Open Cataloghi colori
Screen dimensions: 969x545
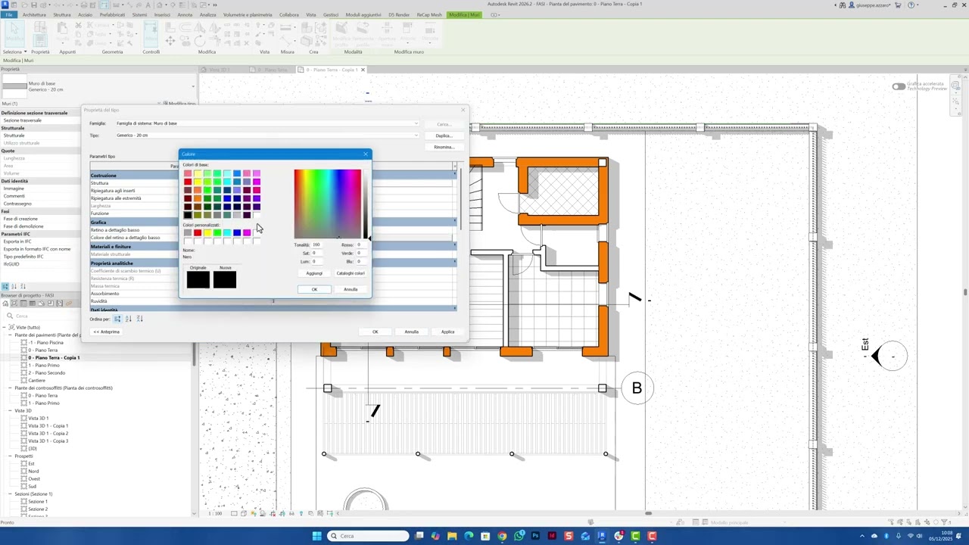point(351,273)
